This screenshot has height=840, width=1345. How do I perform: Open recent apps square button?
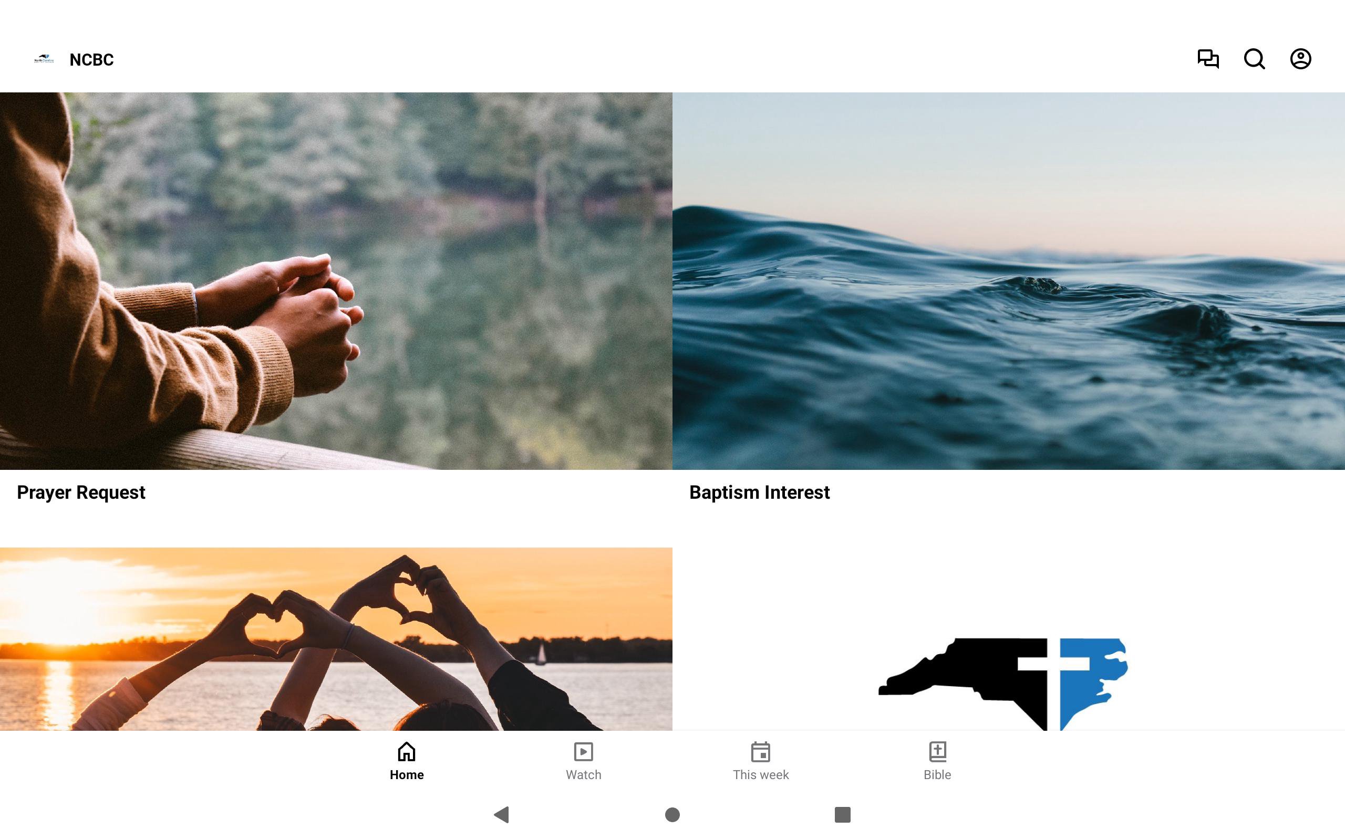pyautogui.click(x=843, y=815)
